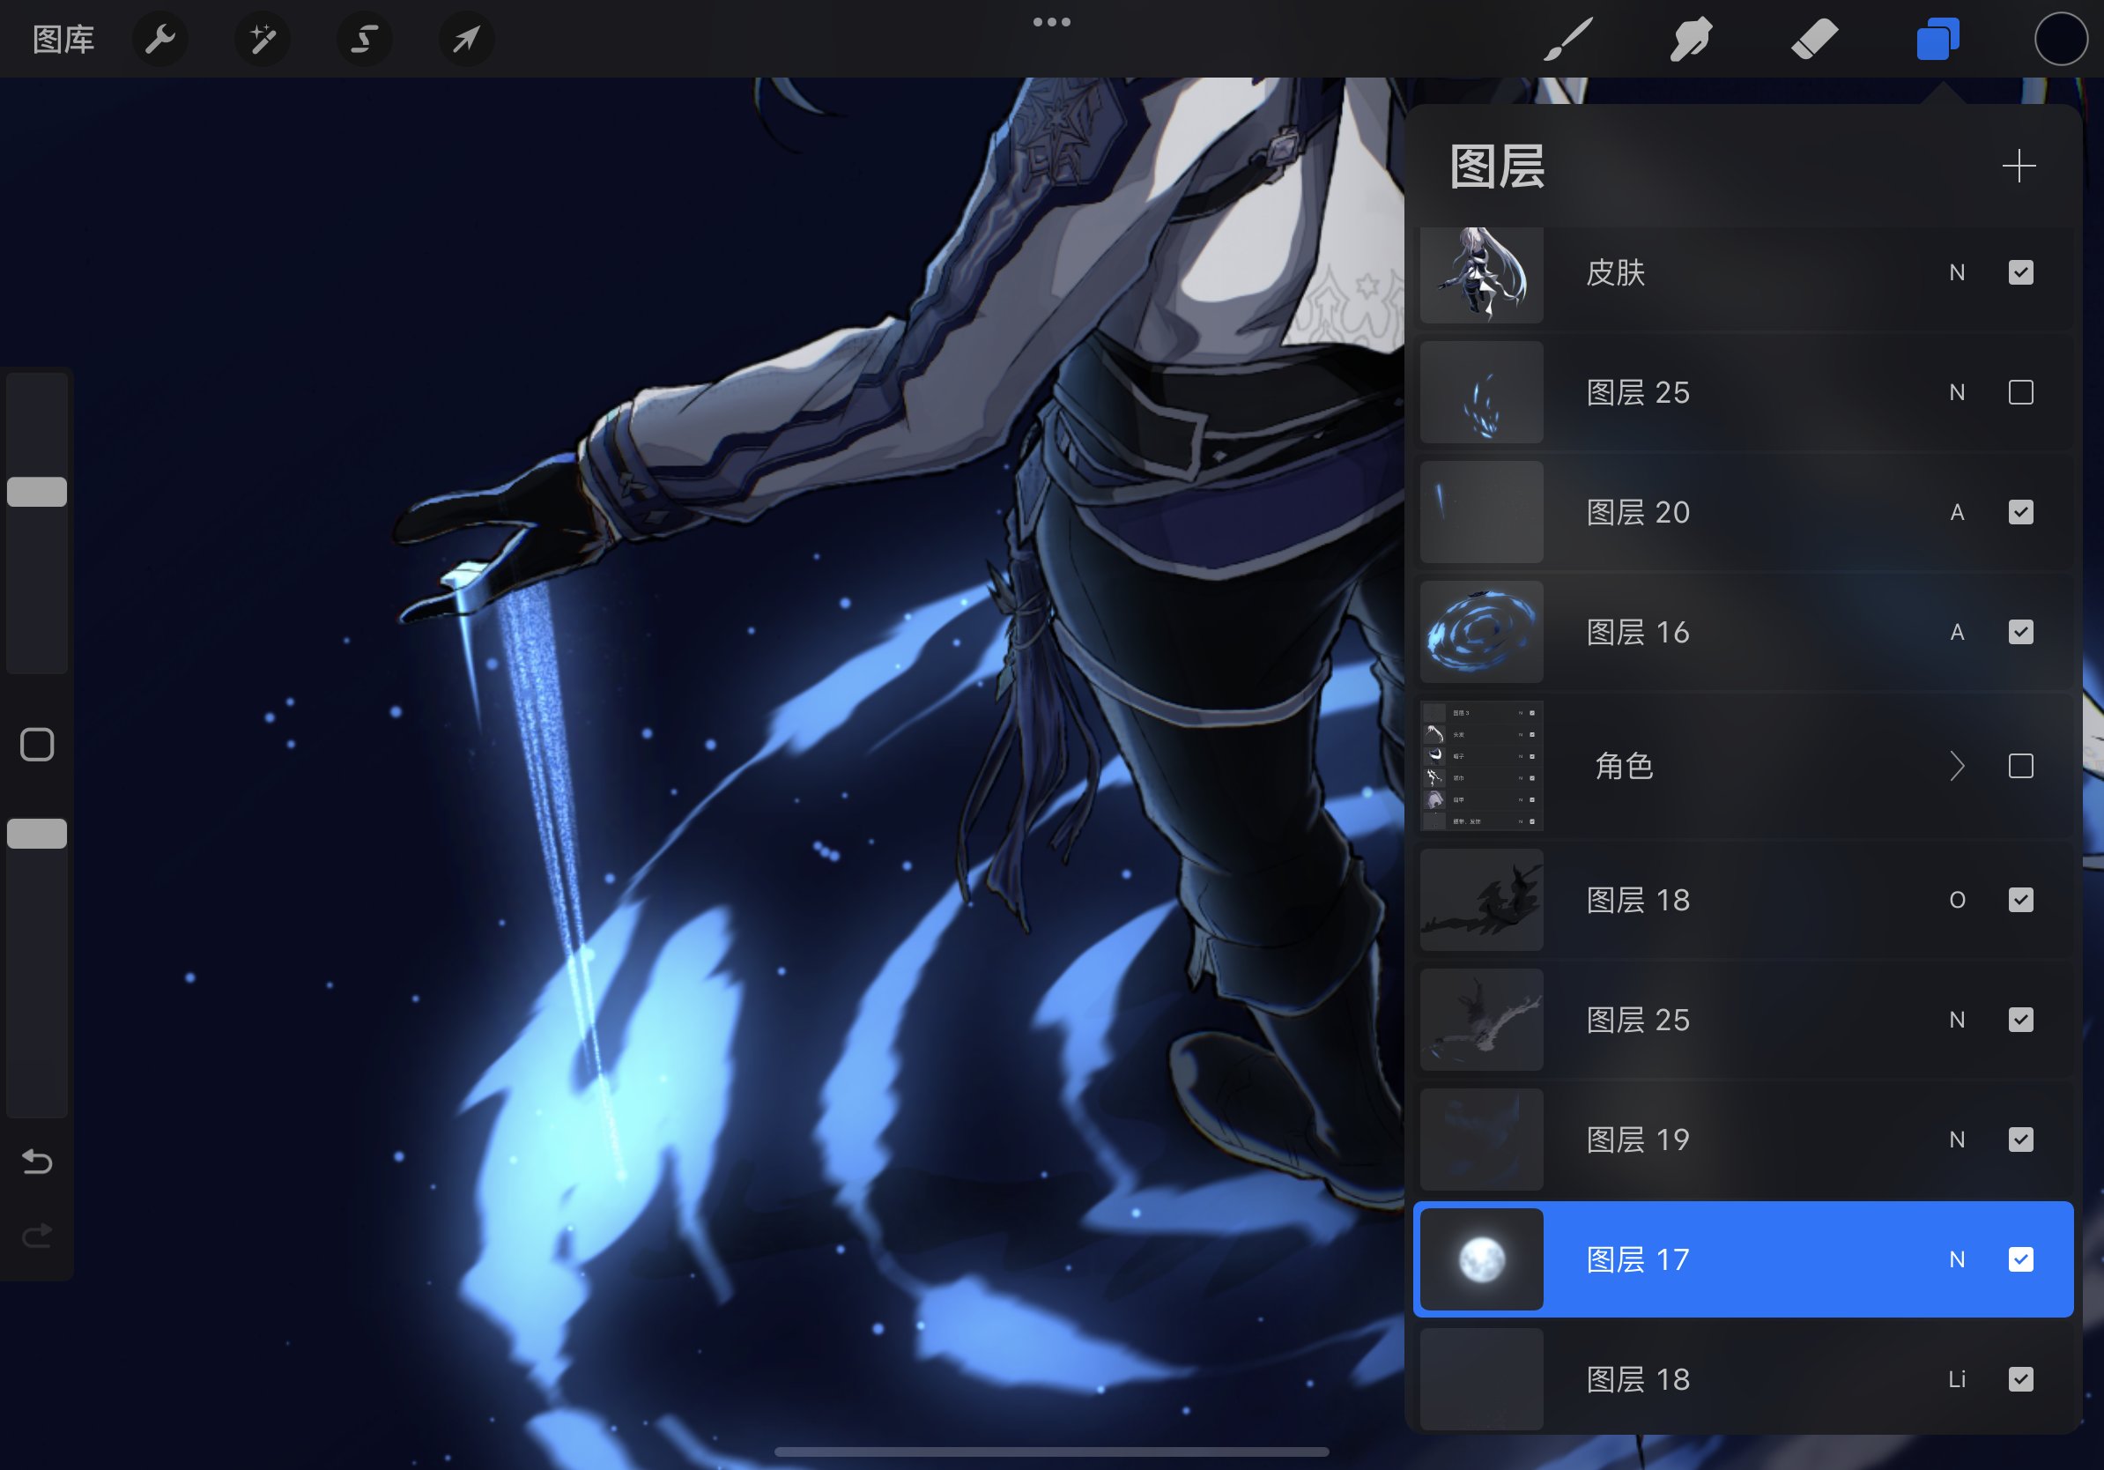Hide 图层 18 with O blend mode
Screen dimensions: 2104x1470
2020,900
